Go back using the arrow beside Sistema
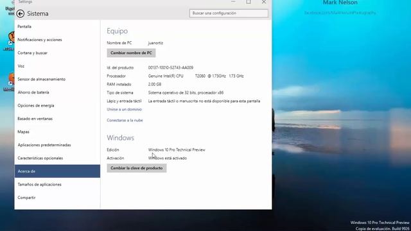The height and width of the screenshot is (231, 411). [x=21, y=13]
